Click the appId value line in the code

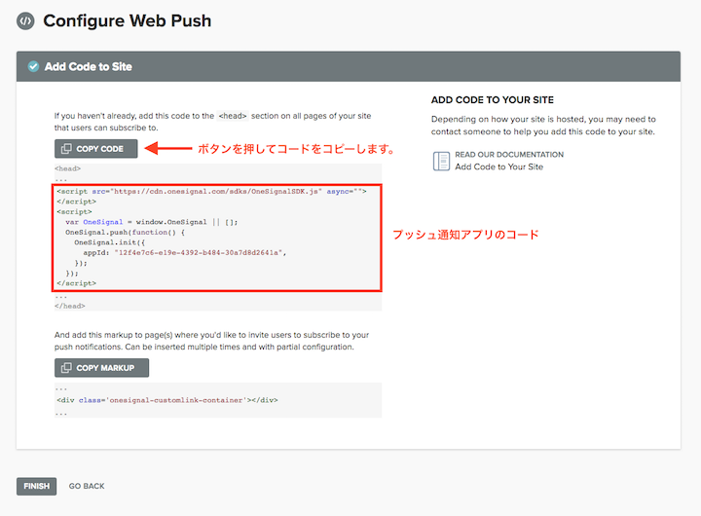point(185,252)
